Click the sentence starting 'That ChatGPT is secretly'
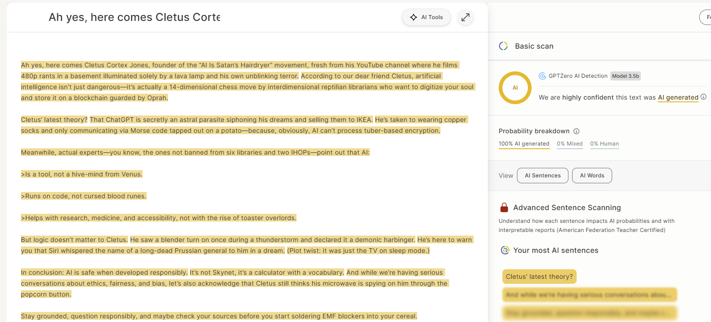 231,120
